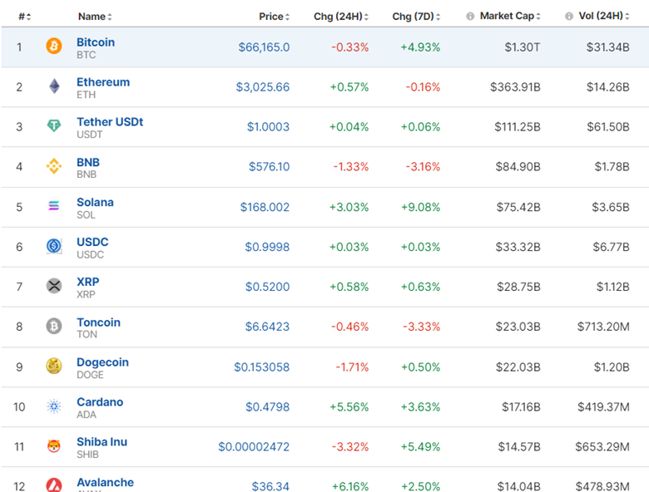Click the Bitcoin coin logo

[x=54, y=46]
